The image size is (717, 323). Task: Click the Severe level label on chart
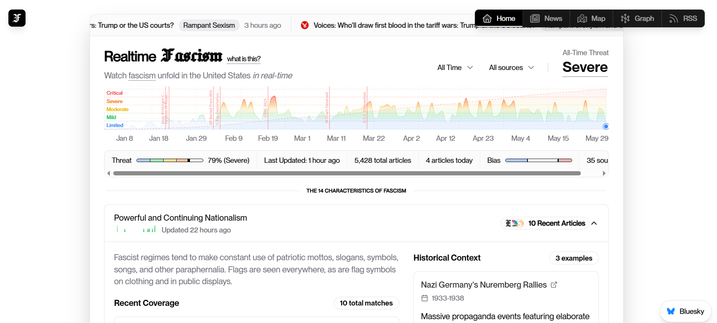click(114, 101)
